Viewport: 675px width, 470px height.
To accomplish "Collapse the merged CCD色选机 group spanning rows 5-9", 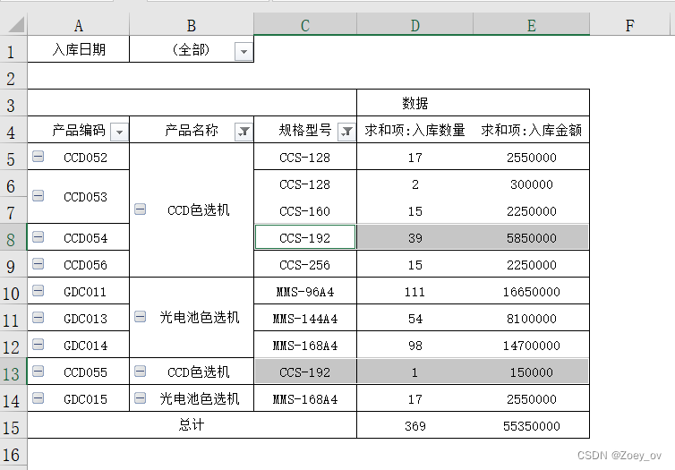I will click(140, 209).
